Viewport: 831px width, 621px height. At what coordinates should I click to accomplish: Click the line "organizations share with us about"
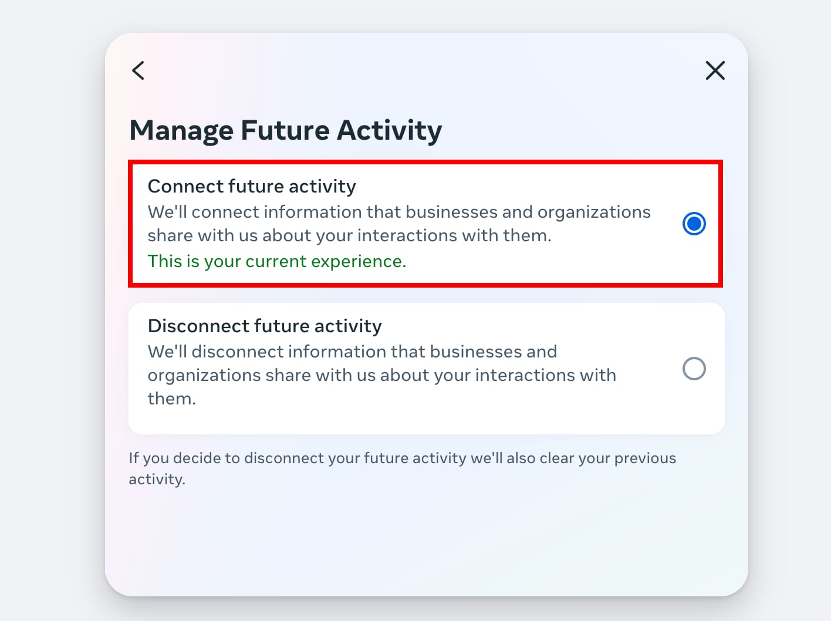[381, 376]
